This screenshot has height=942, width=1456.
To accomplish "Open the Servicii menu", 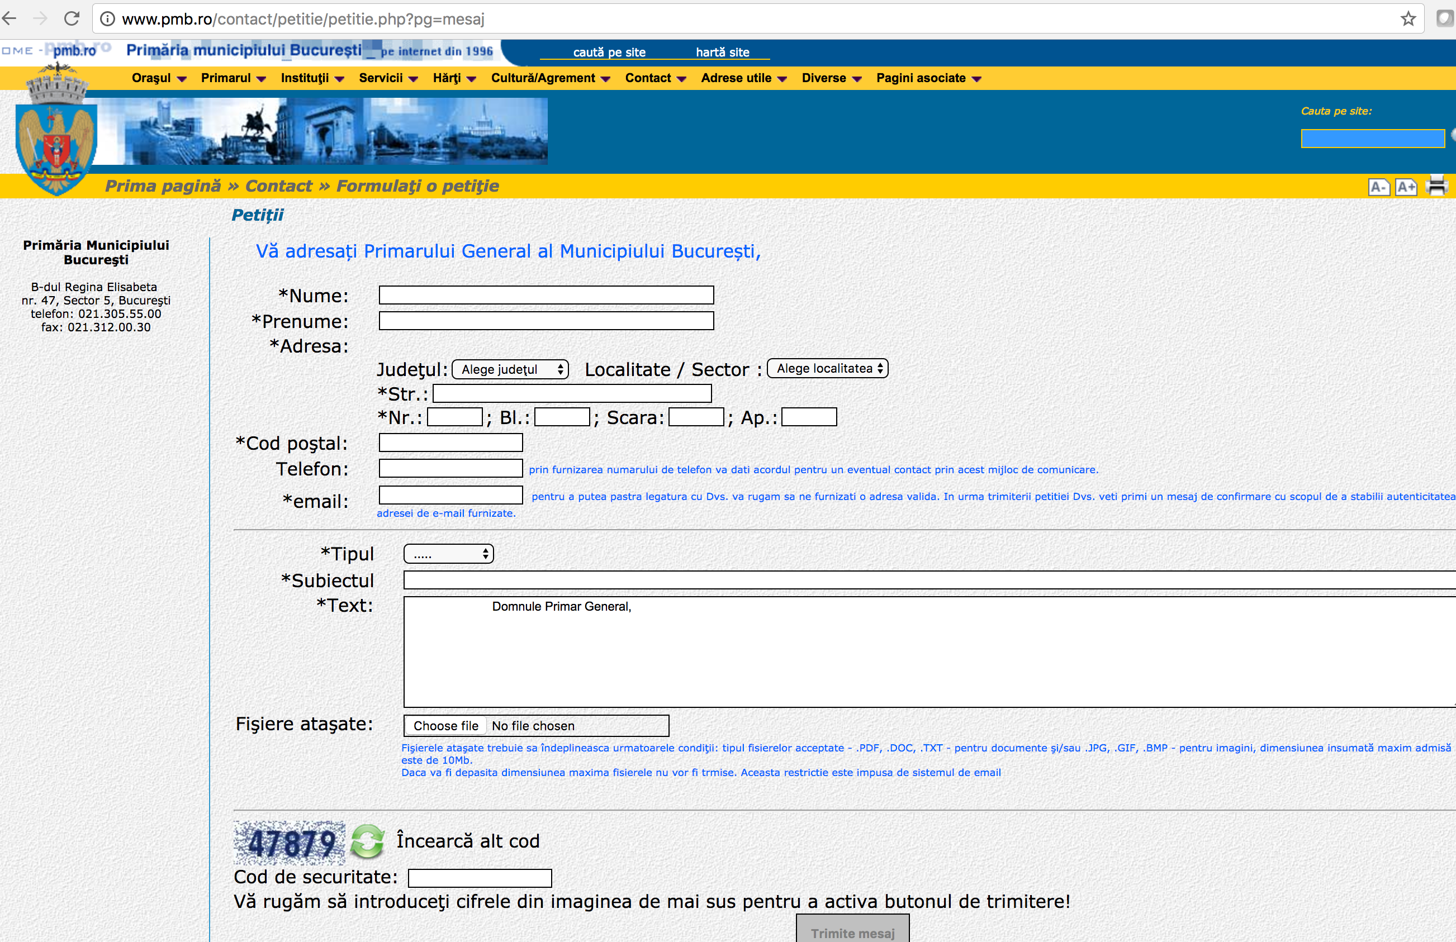I will pos(388,78).
